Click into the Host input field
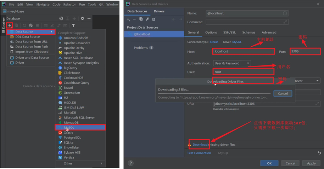Viewport: 324px width, 169px height. pos(244,51)
